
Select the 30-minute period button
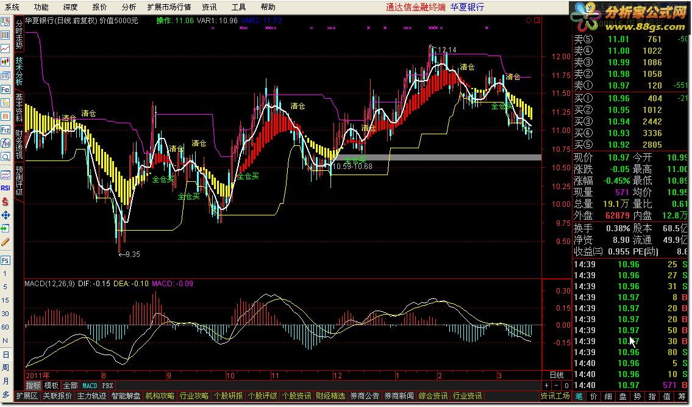(5, 314)
